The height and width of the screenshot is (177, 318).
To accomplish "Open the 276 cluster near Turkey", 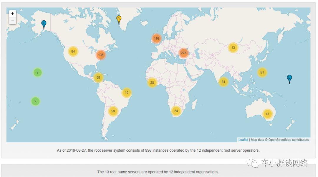I will [183, 53].
